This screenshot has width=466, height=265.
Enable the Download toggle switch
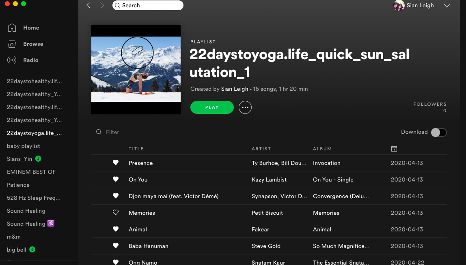[x=439, y=132]
